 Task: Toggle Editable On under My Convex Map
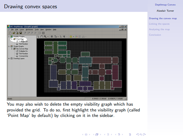point(23,51)
